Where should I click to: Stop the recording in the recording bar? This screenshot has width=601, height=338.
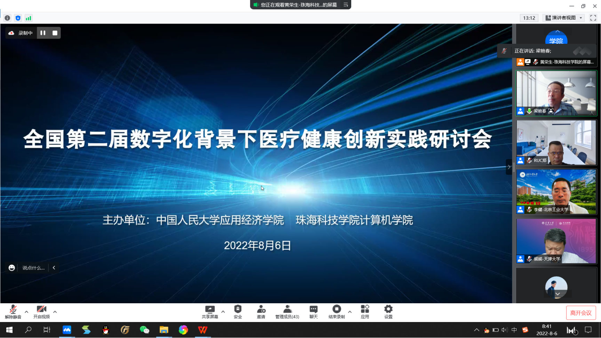(x=55, y=33)
